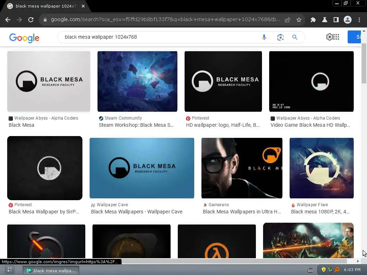
Task: Start voice search with microphone
Action: pyautogui.click(x=264, y=37)
